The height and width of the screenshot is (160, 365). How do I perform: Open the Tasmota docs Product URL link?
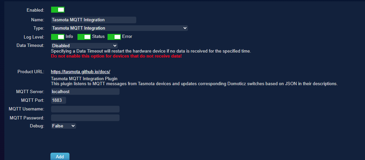pos(80,72)
